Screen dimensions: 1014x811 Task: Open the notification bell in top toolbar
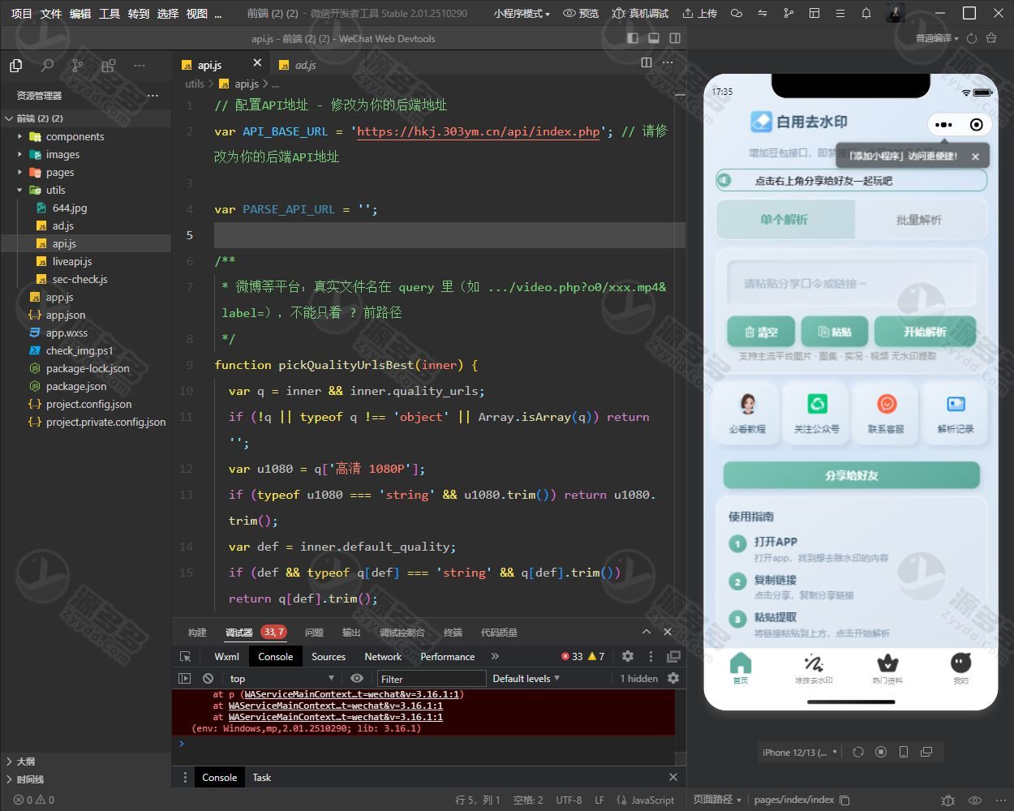[x=866, y=14]
